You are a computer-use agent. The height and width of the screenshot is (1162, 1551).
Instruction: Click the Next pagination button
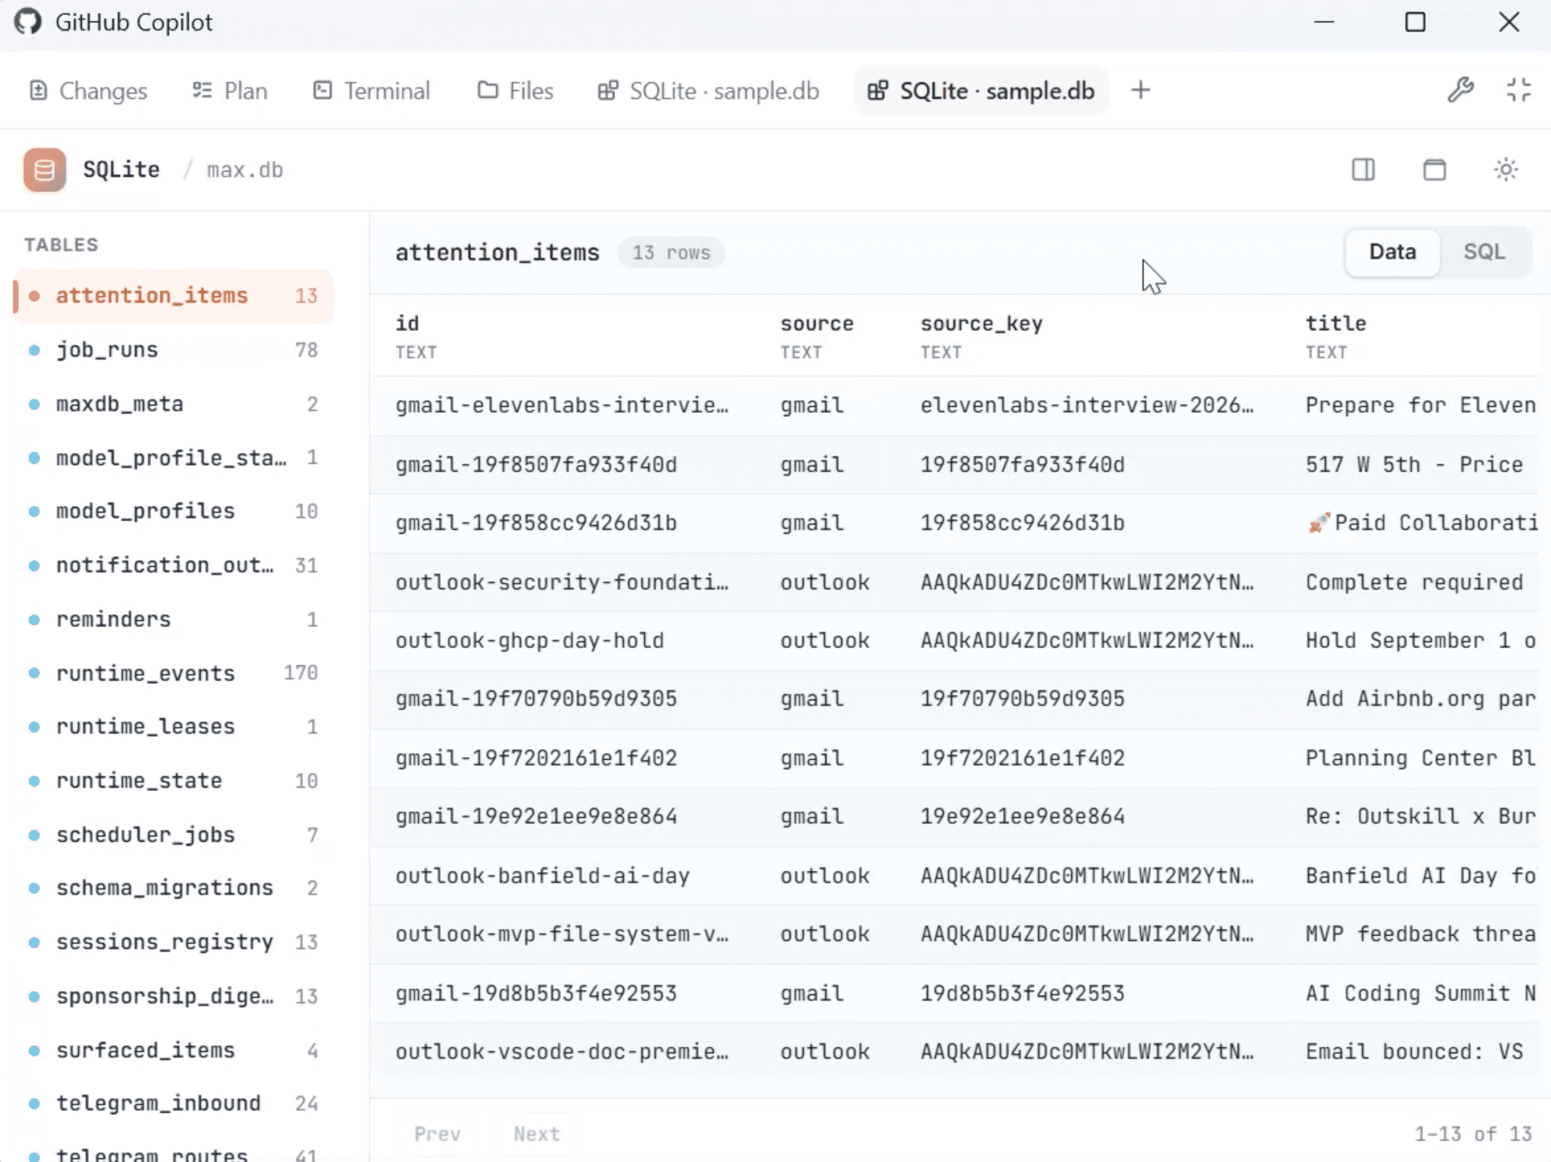[x=537, y=1134]
